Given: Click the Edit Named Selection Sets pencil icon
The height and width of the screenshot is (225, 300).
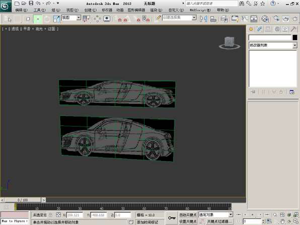Looking at the screenshot, I should (158, 18).
